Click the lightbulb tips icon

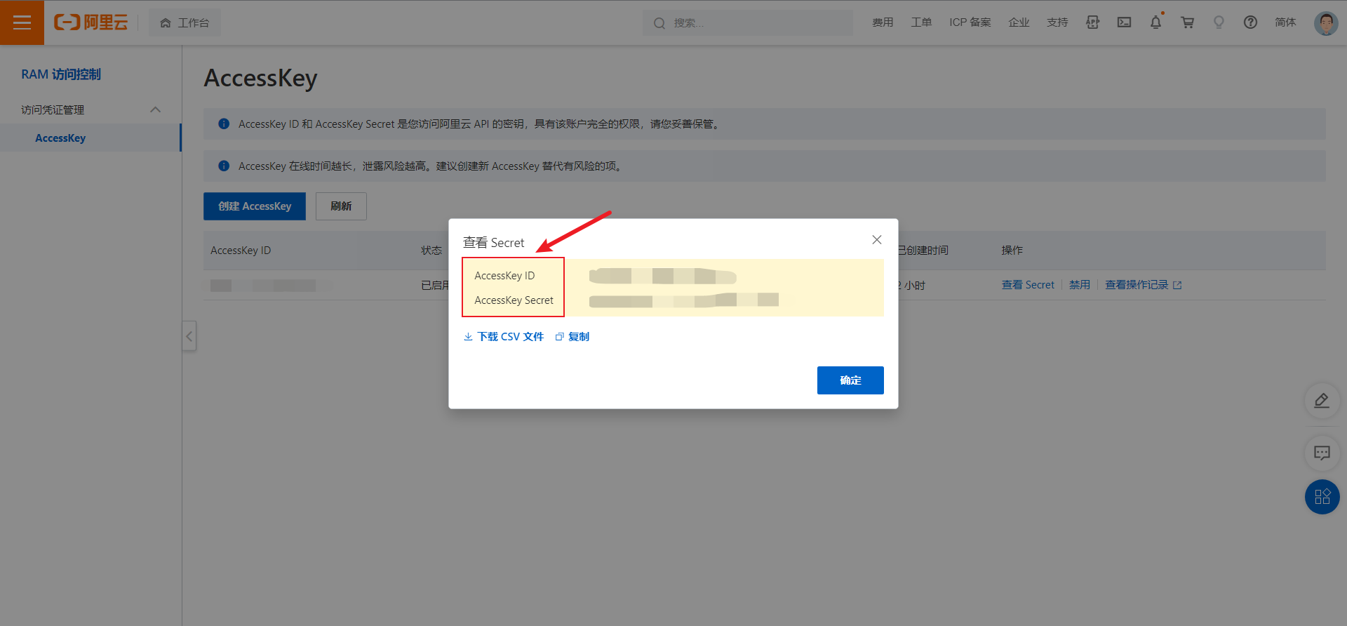coord(1219,22)
